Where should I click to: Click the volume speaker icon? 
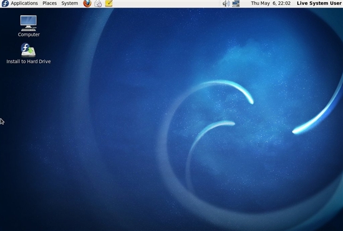(x=226, y=3)
